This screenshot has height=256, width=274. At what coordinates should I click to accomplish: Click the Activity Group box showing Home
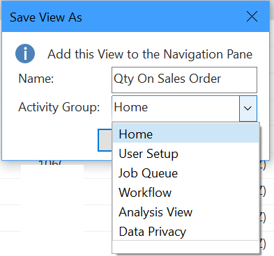(176, 109)
